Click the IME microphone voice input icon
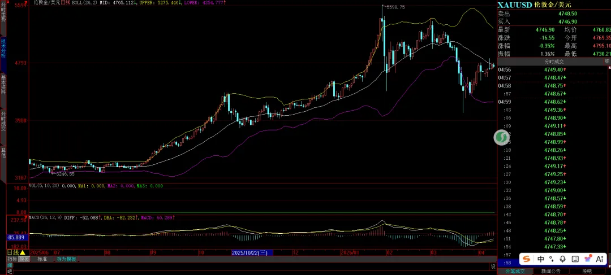The width and height of the screenshot is (611, 275). click(563, 259)
